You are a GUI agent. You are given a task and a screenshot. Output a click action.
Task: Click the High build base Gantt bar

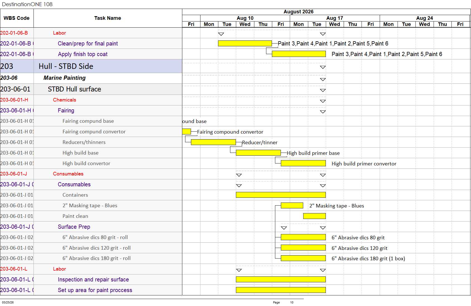(258, 153)
